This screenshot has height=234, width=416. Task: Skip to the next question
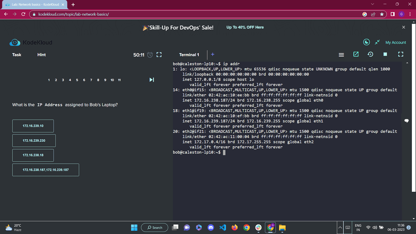tap(152, 80)
